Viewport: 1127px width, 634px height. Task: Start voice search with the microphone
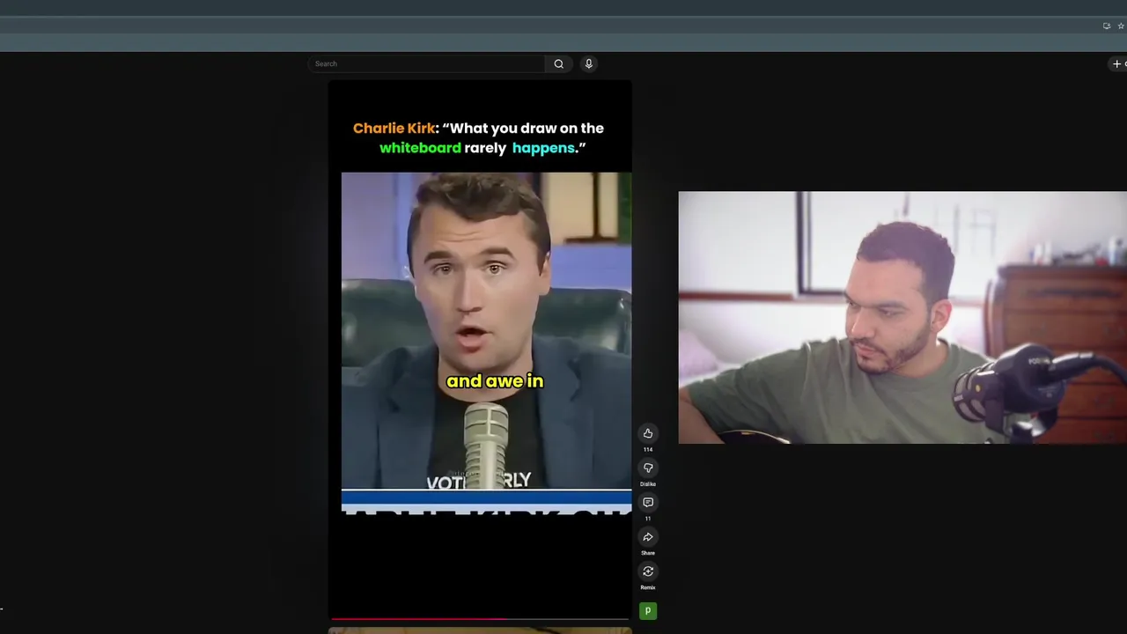[589, 63]
